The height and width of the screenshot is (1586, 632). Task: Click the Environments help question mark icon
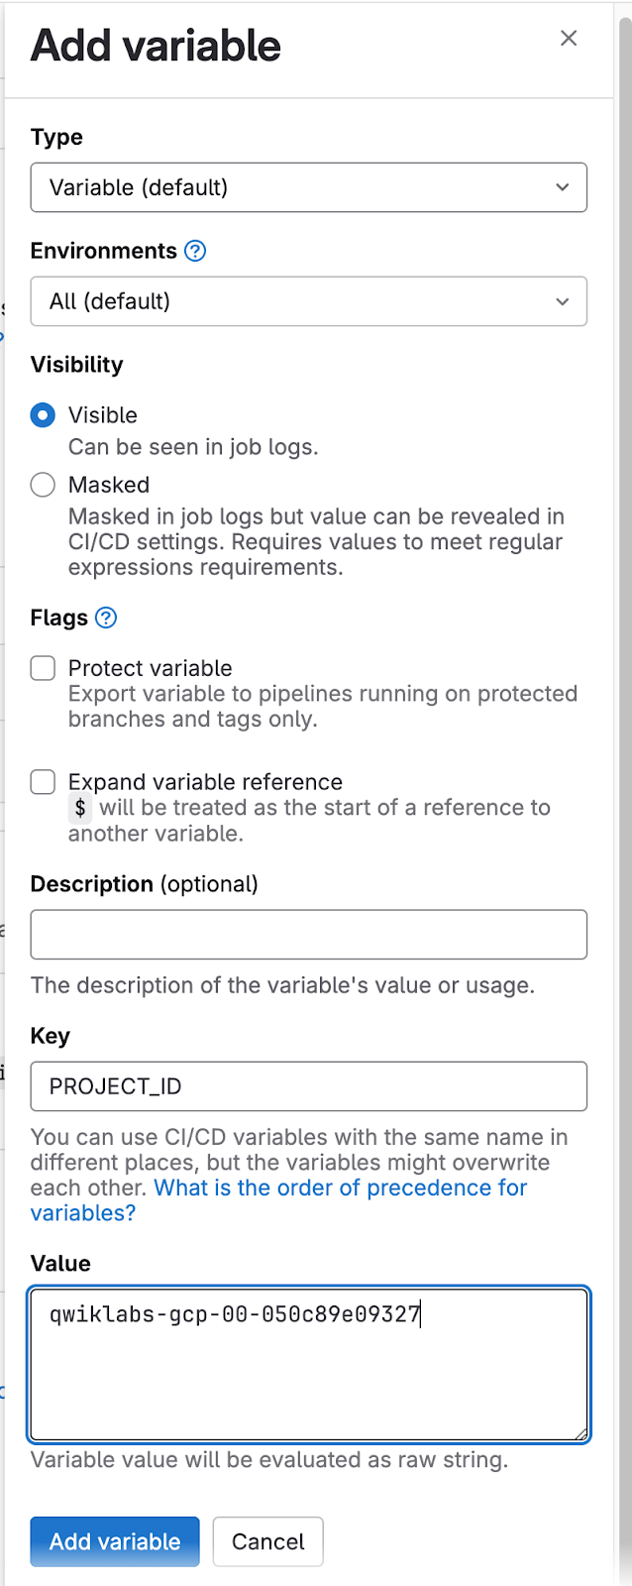click(196, 251)
